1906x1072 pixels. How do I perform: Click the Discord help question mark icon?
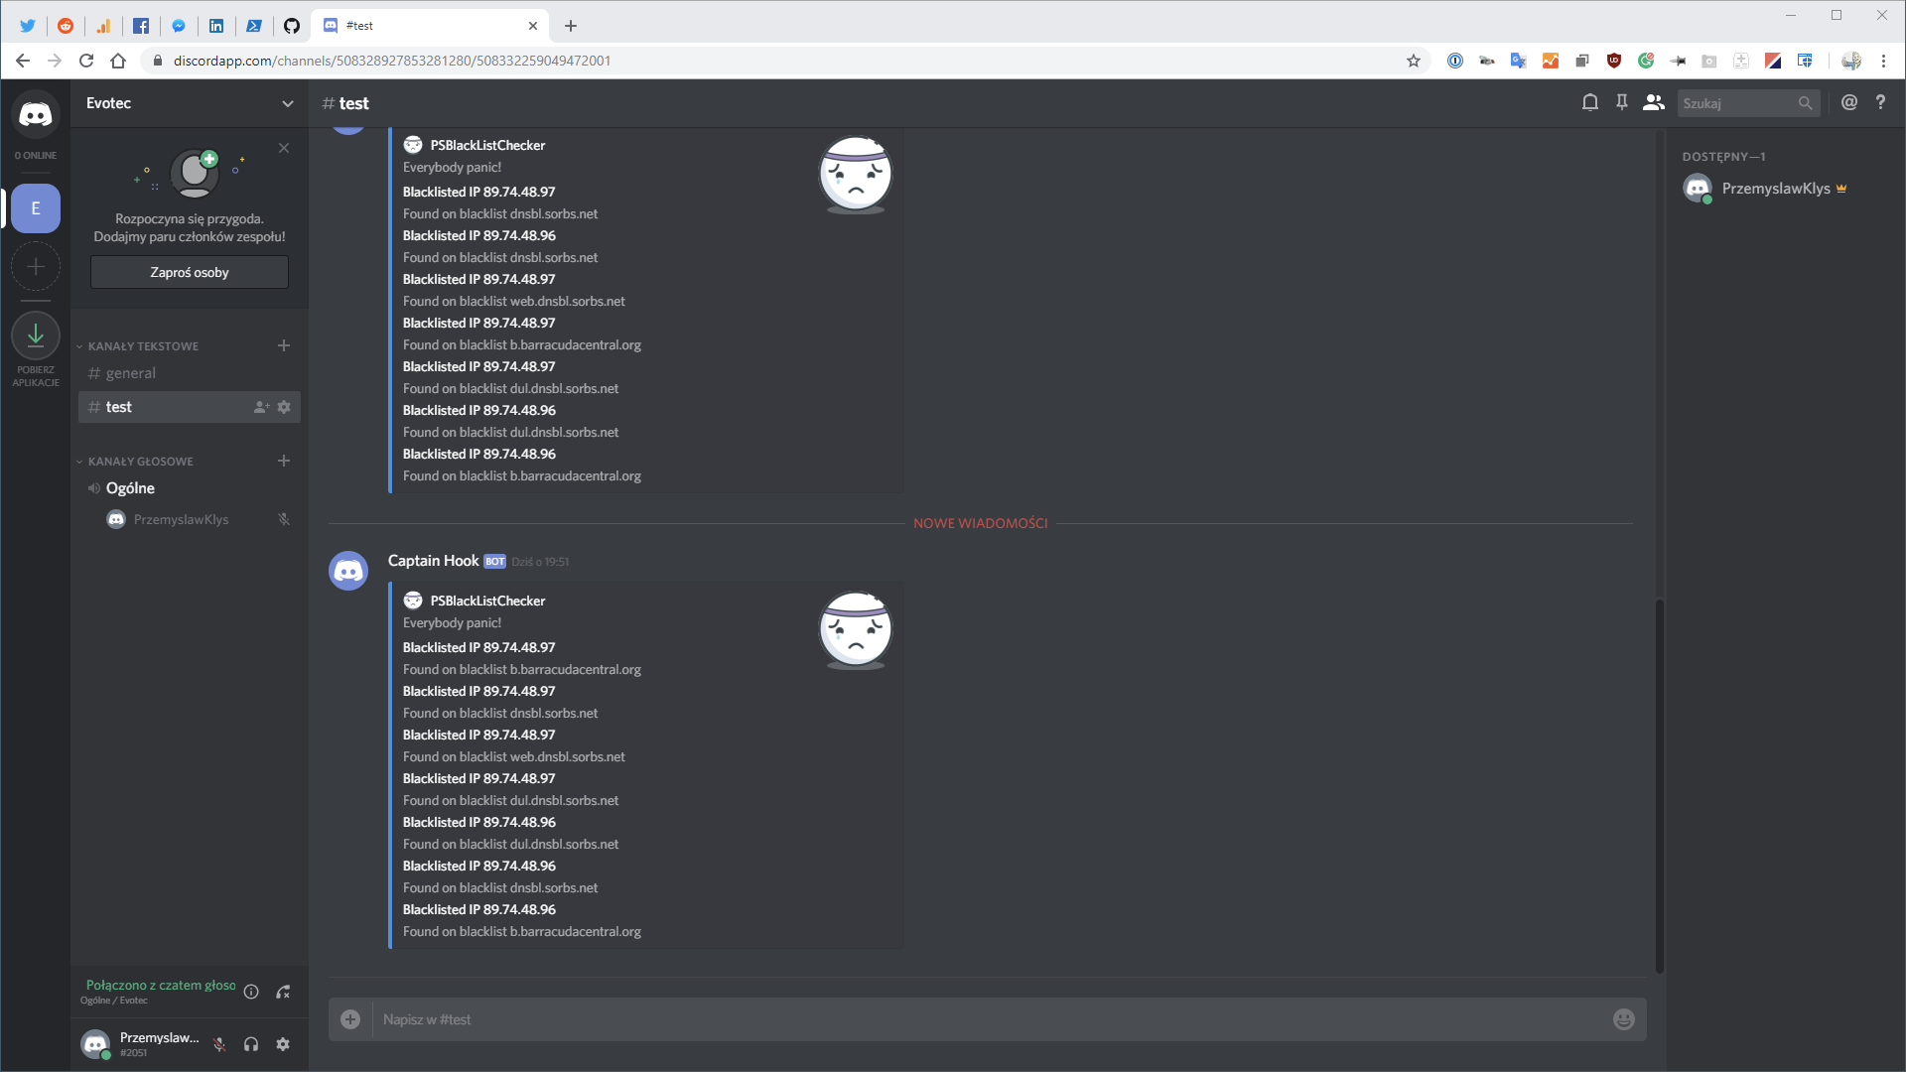pos(1881,102)
